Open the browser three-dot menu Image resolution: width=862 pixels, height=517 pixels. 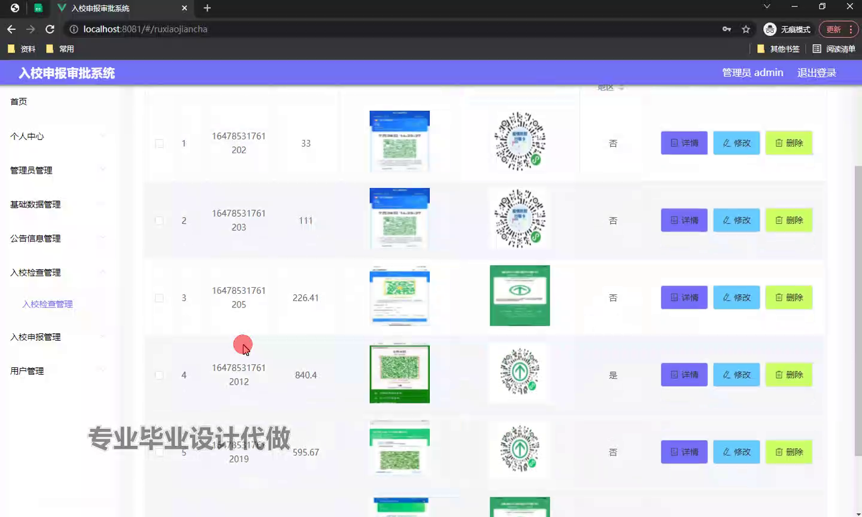851,29
